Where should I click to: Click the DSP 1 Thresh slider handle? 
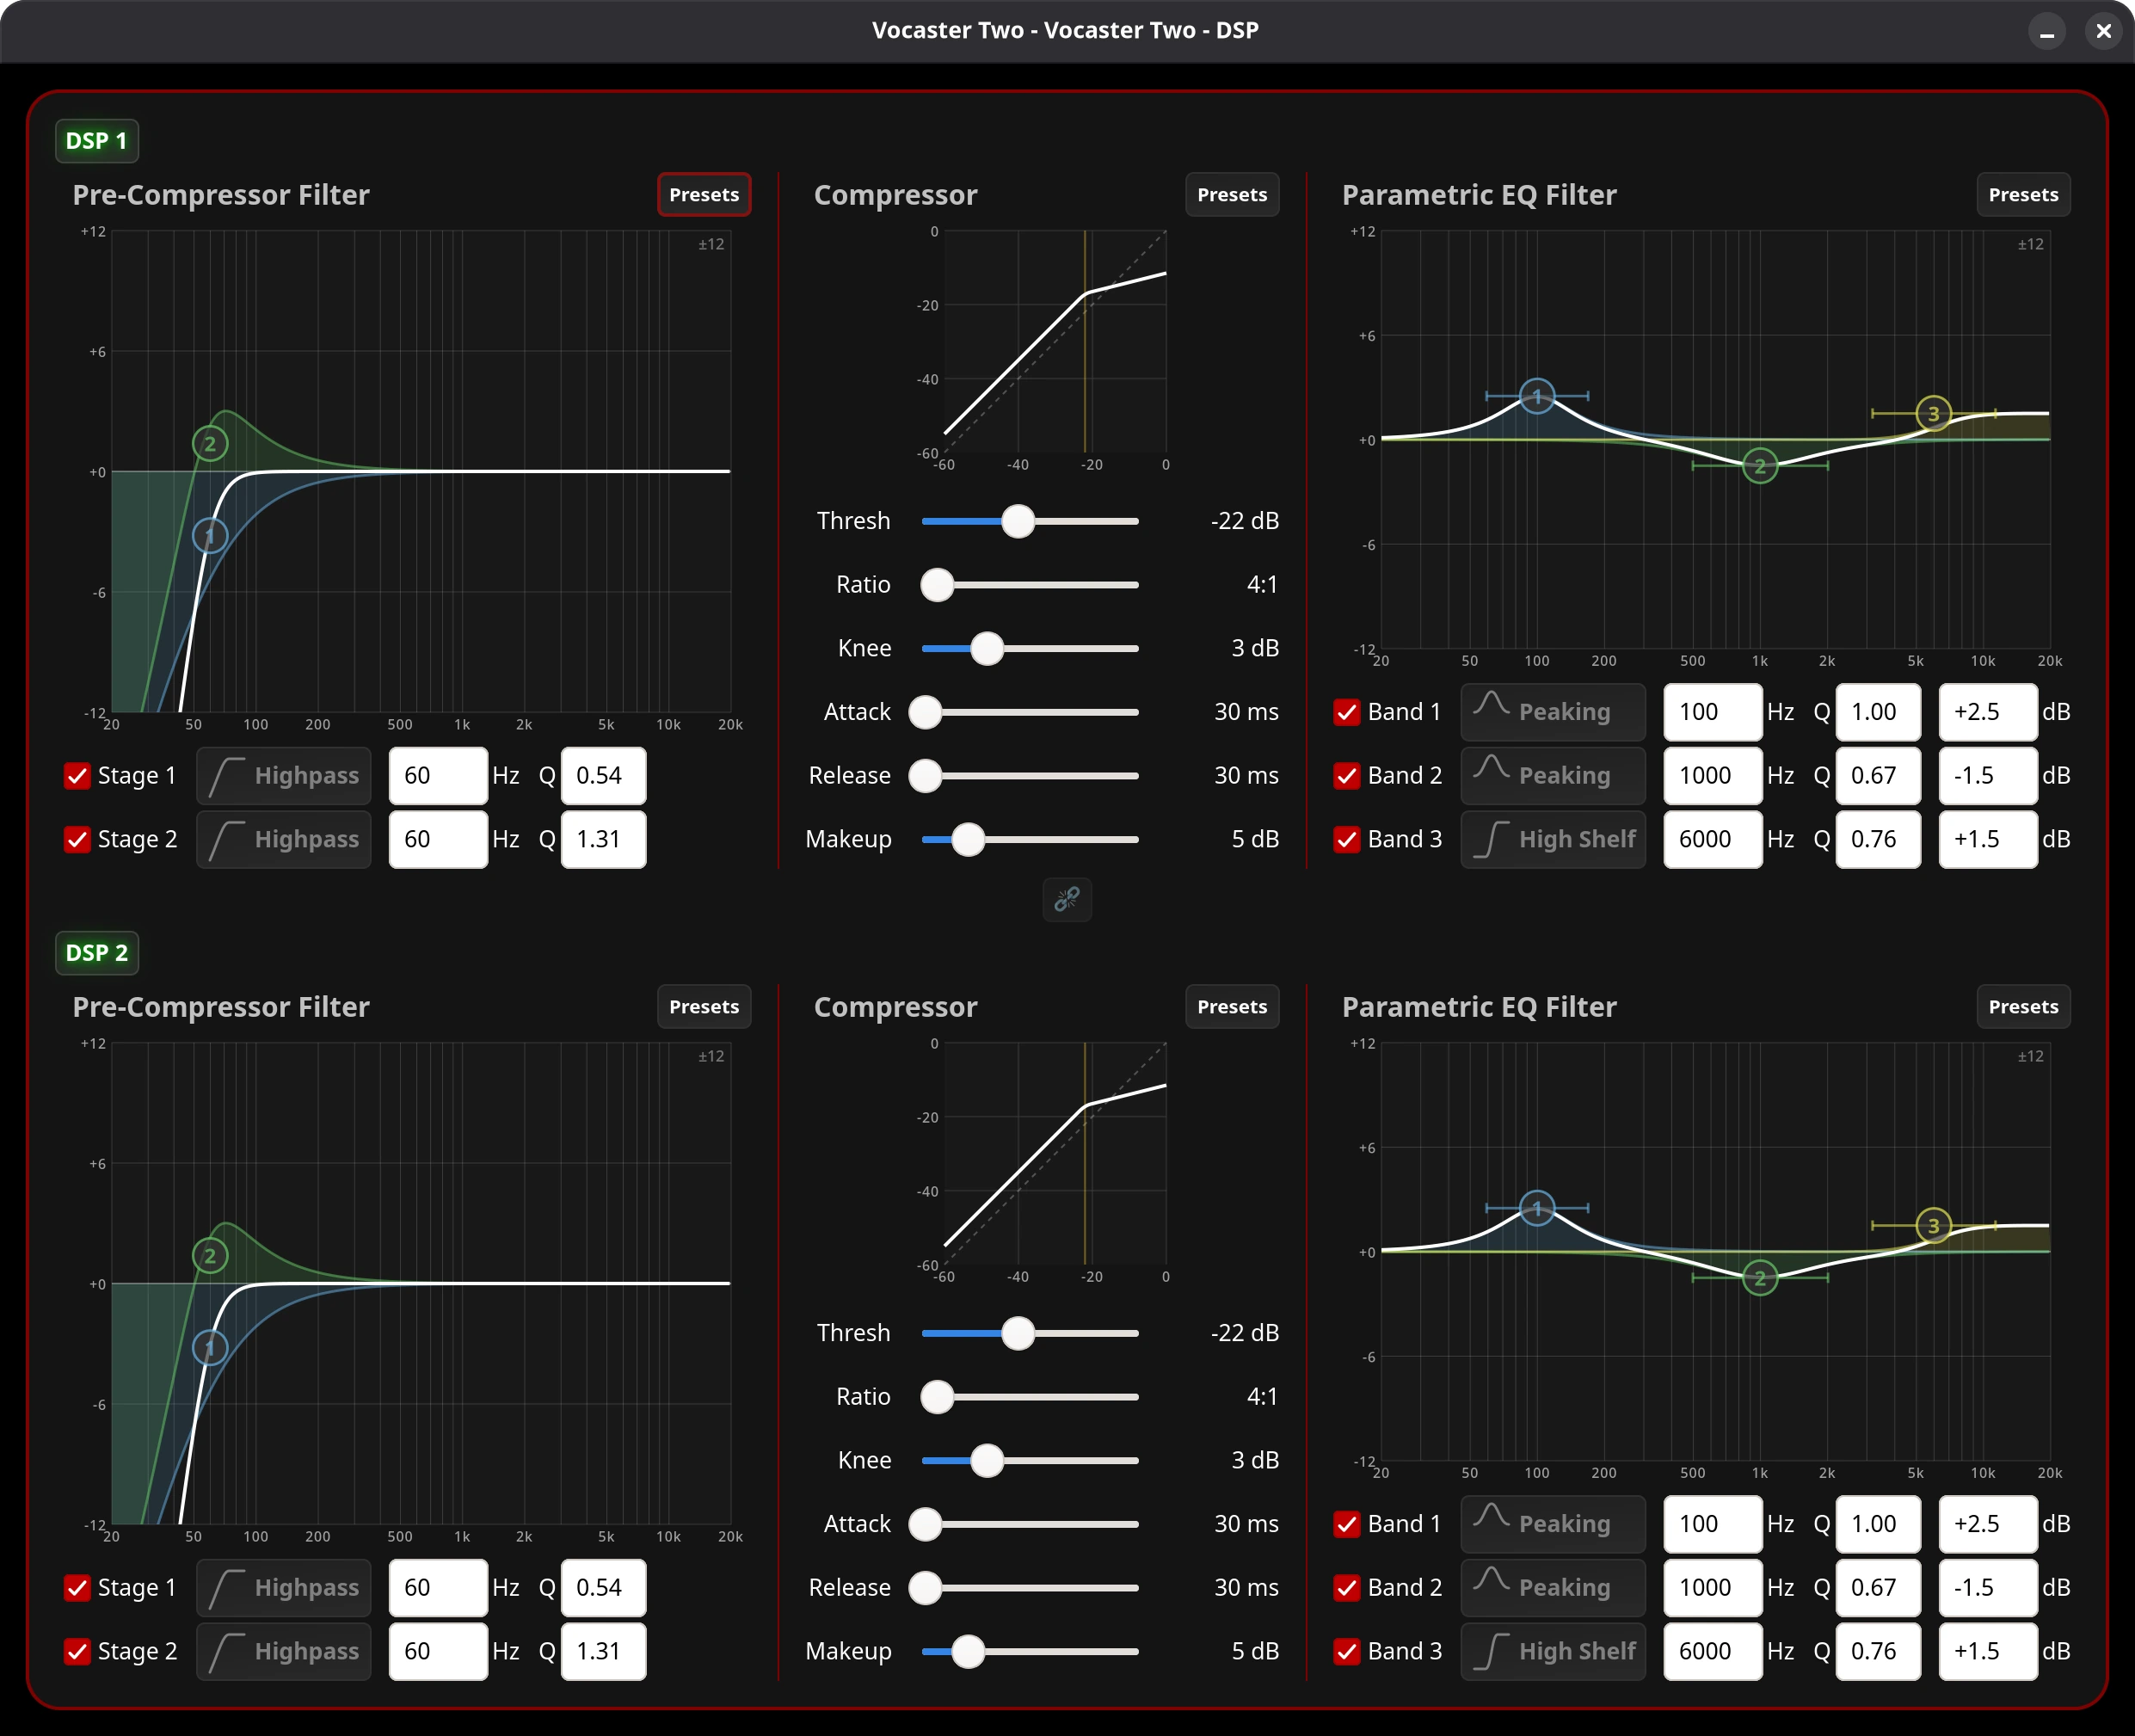[x=1018, y=521]
